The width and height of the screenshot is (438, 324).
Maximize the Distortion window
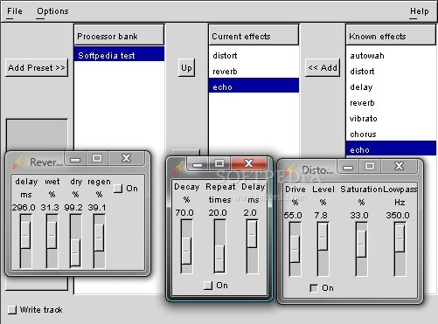[x=370, y=167]
